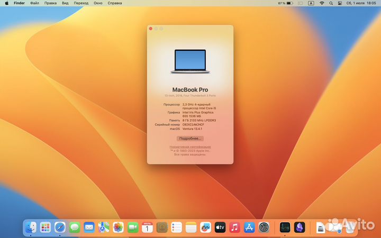Open the Нормативная сертификация link
This screenshot has height=238, width=381.
190,147
